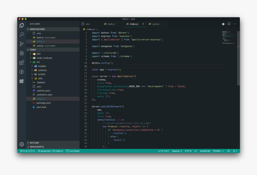The height and width of the screenshot is (175, 257).
Task: Open the Search view in activity bar
Action: [22, 34]
